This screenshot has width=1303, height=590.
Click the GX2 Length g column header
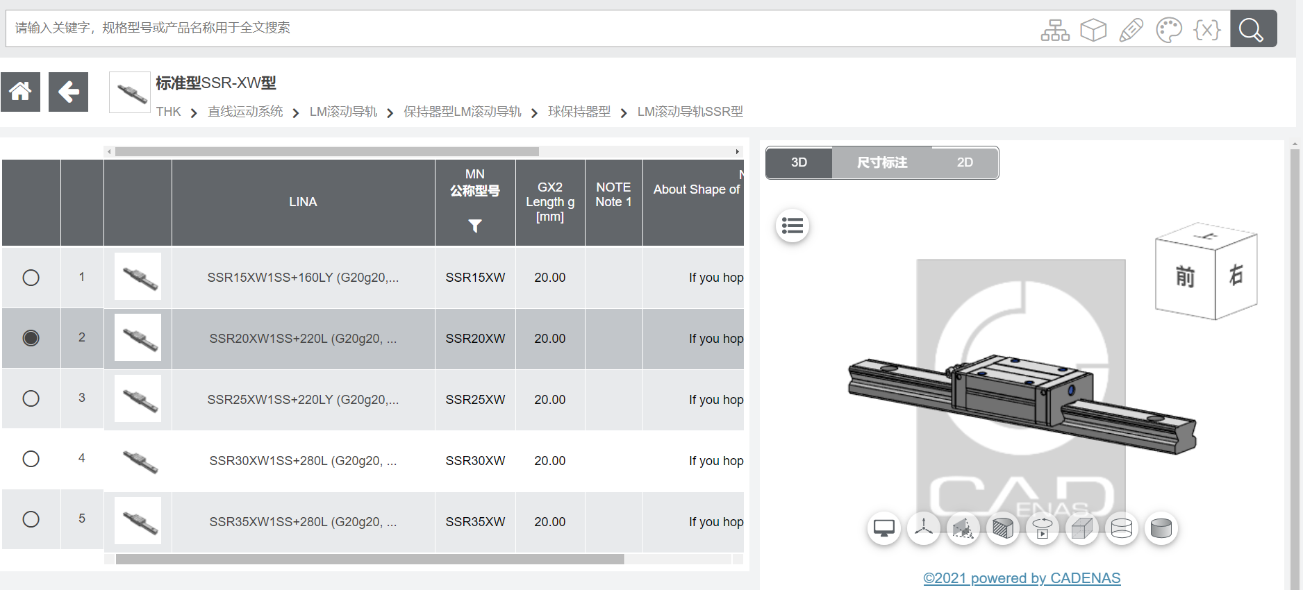pos(550,202)
